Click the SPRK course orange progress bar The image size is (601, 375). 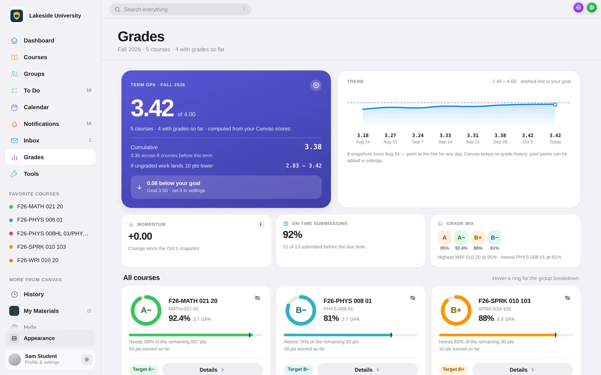tap(506, 335)
